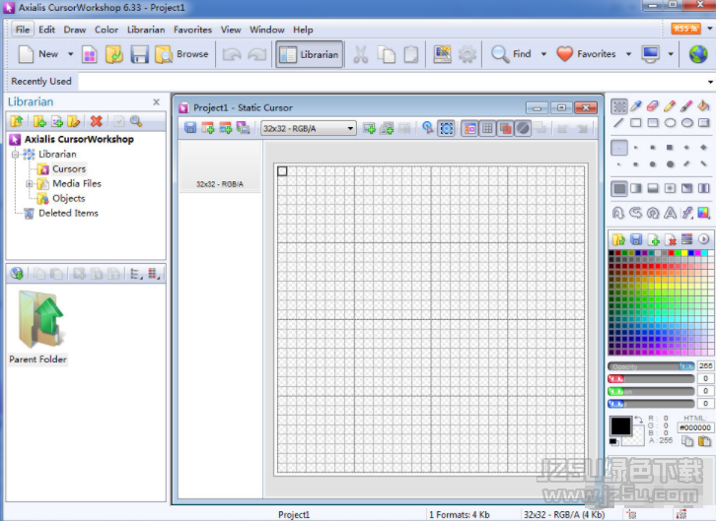Screen dimensions: 716x521
Task: Click paste HTML color code icon
Action: [x=704, y=441]
